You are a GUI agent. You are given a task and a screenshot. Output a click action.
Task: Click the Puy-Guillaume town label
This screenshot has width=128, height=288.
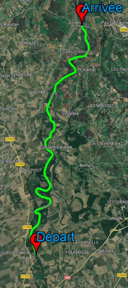coord(115,23)
